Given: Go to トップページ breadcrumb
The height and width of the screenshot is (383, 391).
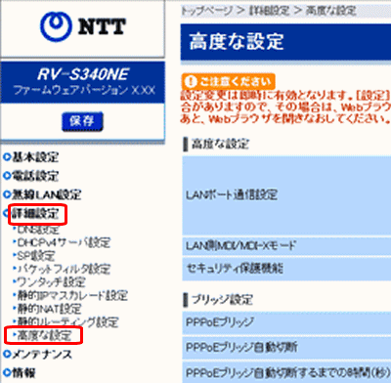Looking at the screenshot, I should (x=206, y=11).
